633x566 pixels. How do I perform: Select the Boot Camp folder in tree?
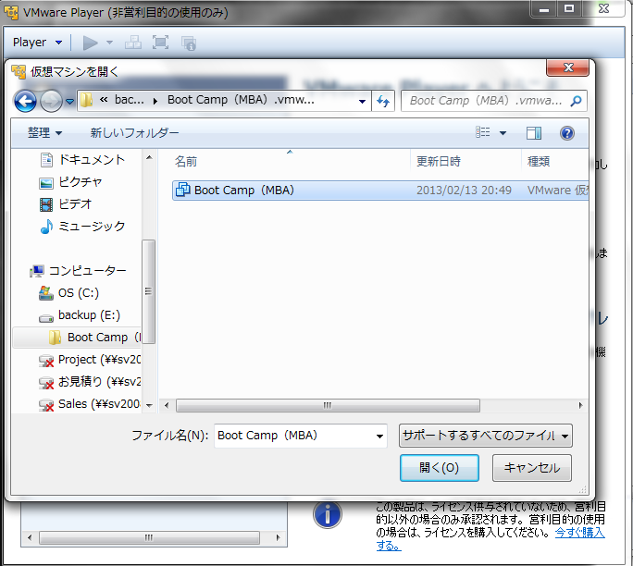(77, 338)
